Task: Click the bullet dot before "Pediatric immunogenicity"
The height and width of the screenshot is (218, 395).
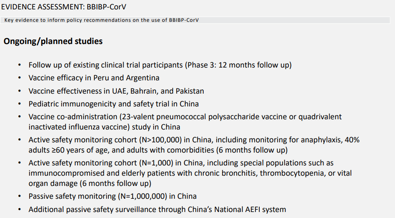Action: point(20,104)
